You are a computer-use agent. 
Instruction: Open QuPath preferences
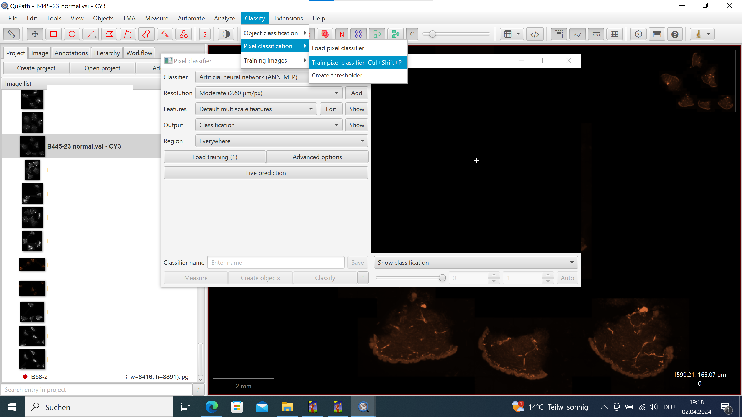638,34
